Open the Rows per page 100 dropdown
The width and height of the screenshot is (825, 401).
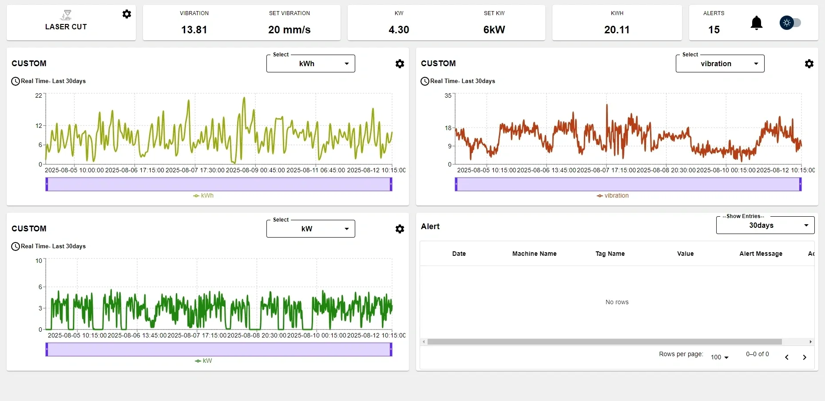(x=719, y=357)
